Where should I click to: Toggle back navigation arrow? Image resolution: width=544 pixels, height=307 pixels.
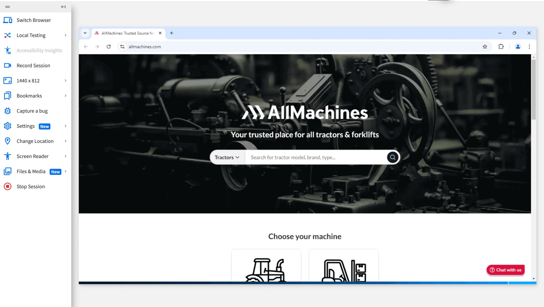(x=64, y=6)
